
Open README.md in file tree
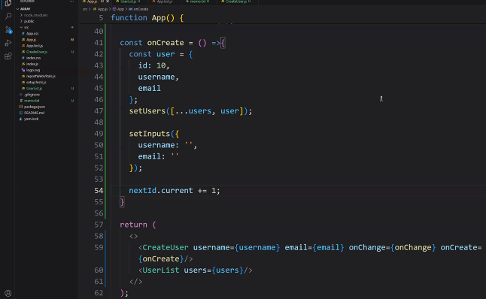[x=32, y=113]
